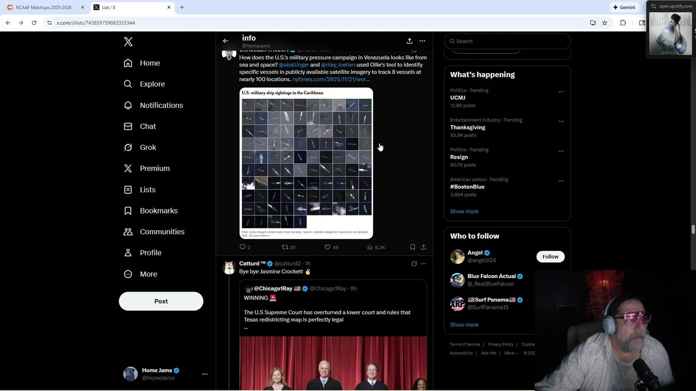Repost the Venezuela satellite post

point(288,247)
